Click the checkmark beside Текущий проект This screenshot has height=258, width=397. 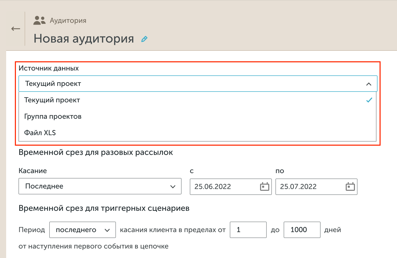click(x=369, y=100)
